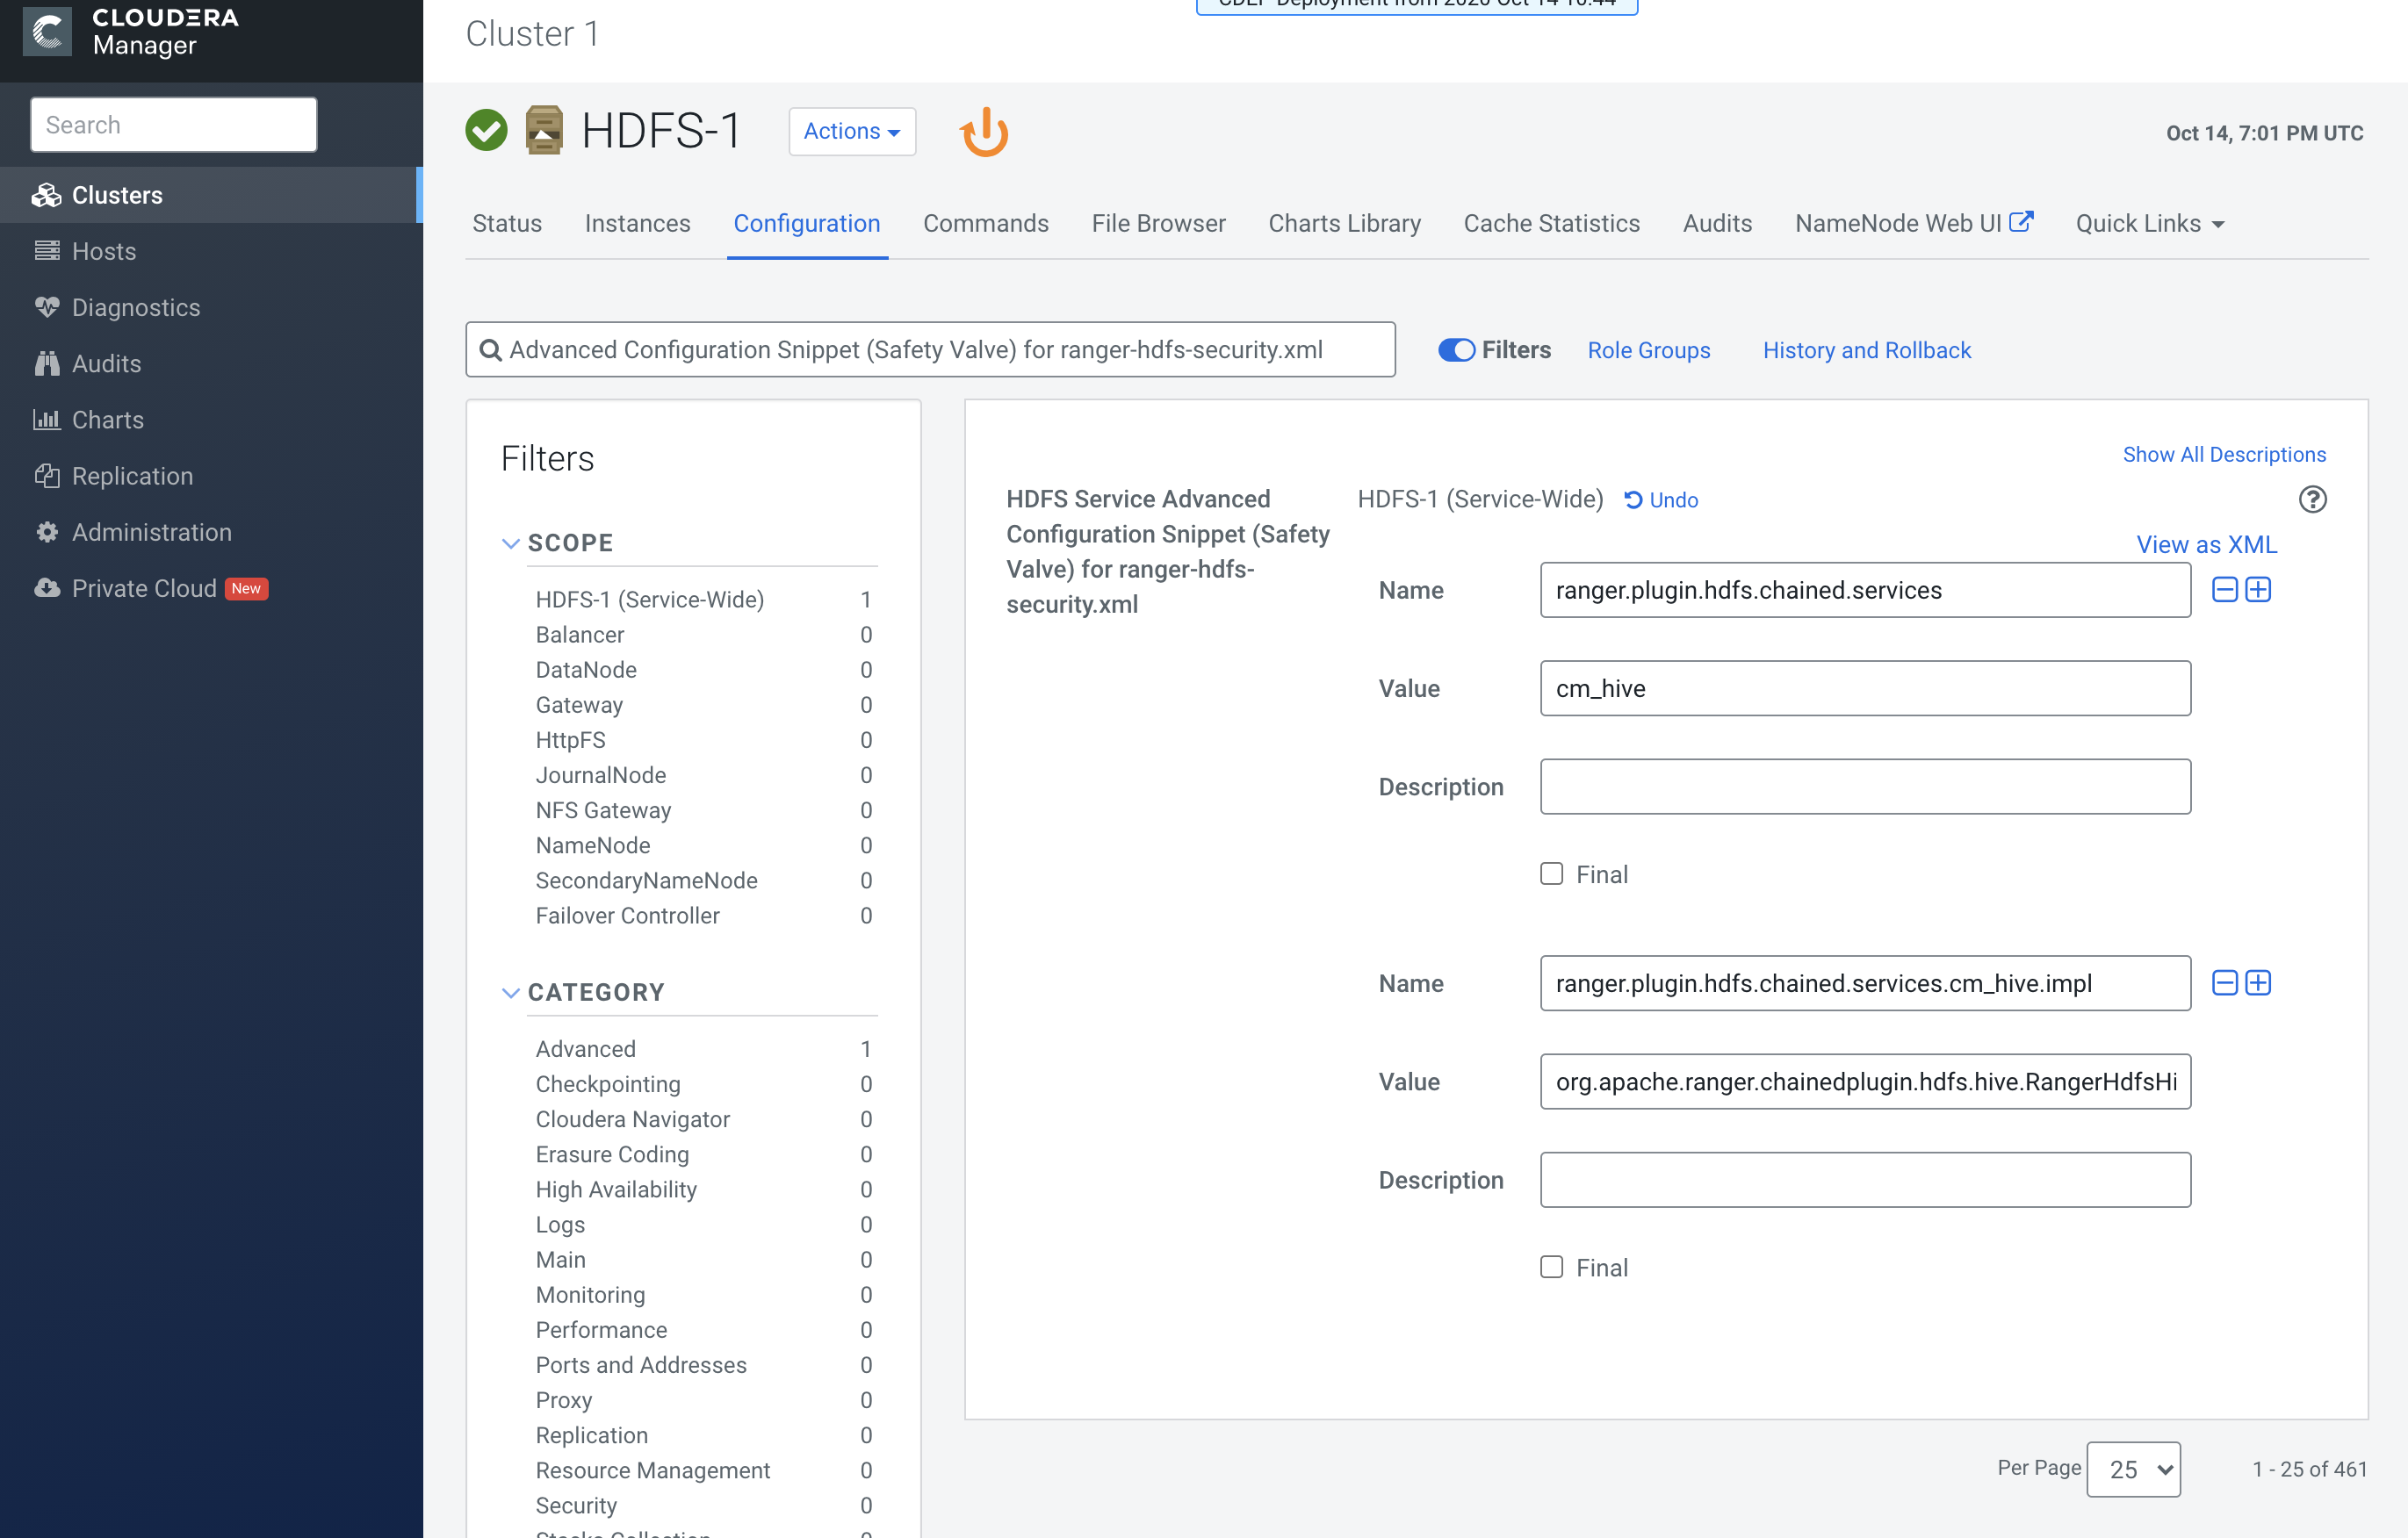Screen dimensions: 2408x1538
Task: Click the green HDFS-1 health status checkmark
Action: click(x=487, y=131)
